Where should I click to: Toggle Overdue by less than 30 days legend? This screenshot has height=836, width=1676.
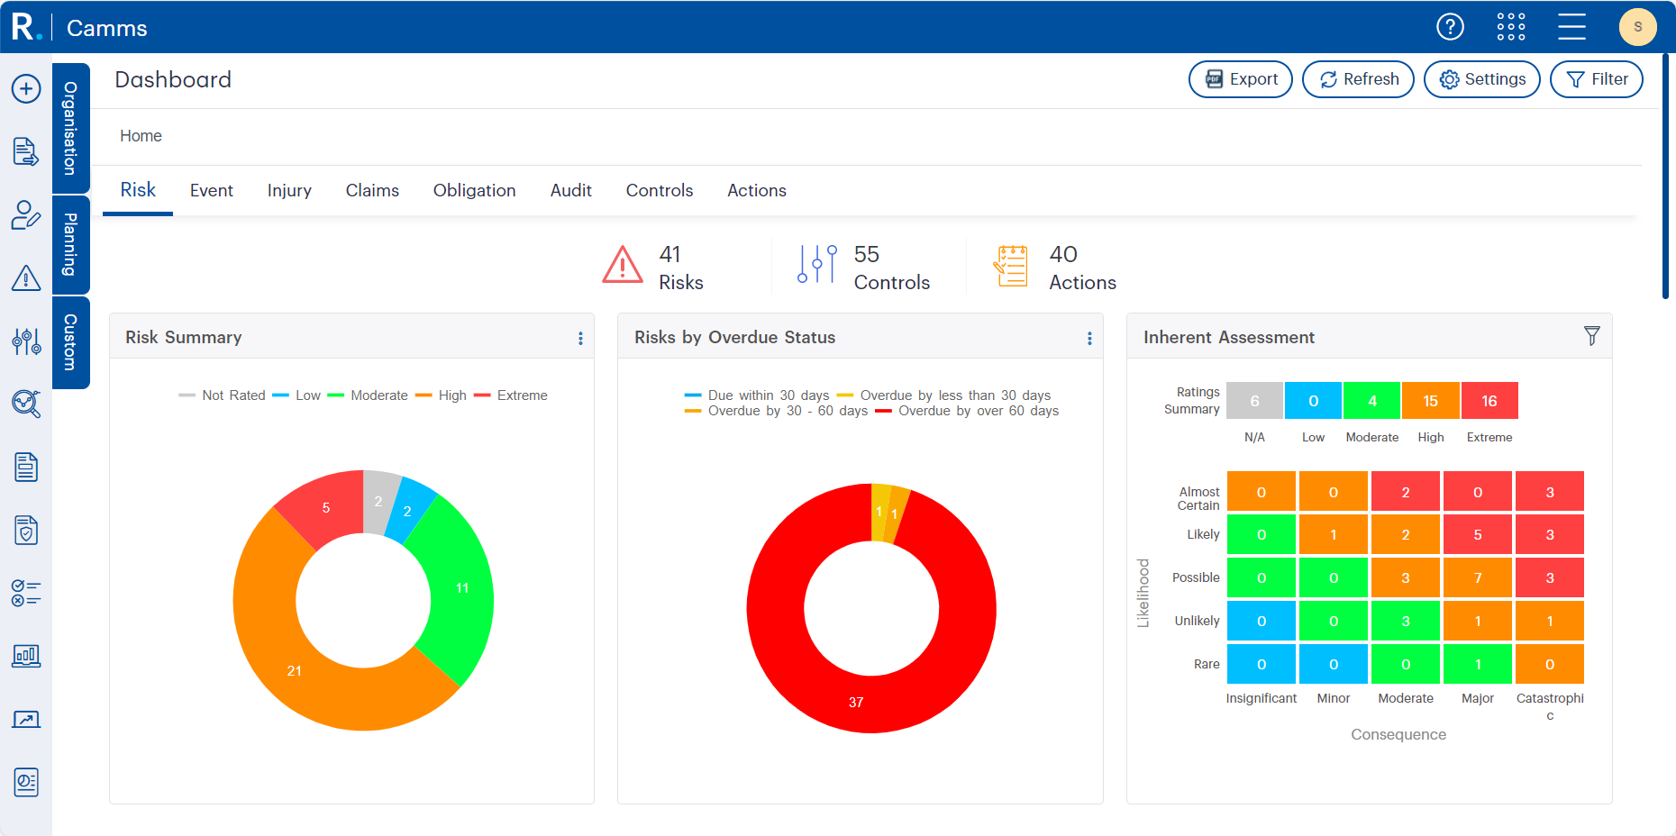(x=944, y=395)
